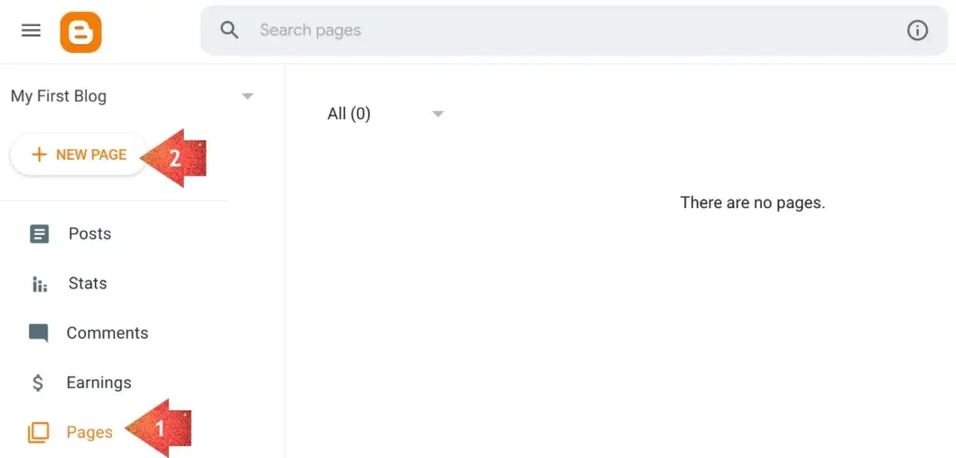Click the Earnings dollar sign icon
The height and width of the screenshot is (458, 956).
point(37,382)
